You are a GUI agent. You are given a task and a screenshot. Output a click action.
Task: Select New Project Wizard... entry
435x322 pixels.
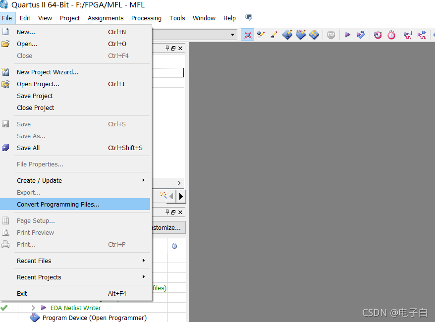[x=75, y=72]
